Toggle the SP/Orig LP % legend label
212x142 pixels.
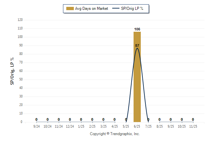point(133,9)
